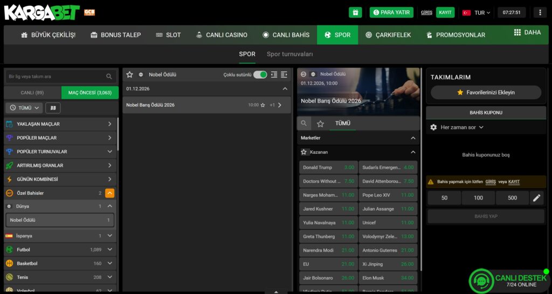Click the market search magnifier icon
Image resolution: width=552 pixels, height=294 pixels.
pos(304,124)
